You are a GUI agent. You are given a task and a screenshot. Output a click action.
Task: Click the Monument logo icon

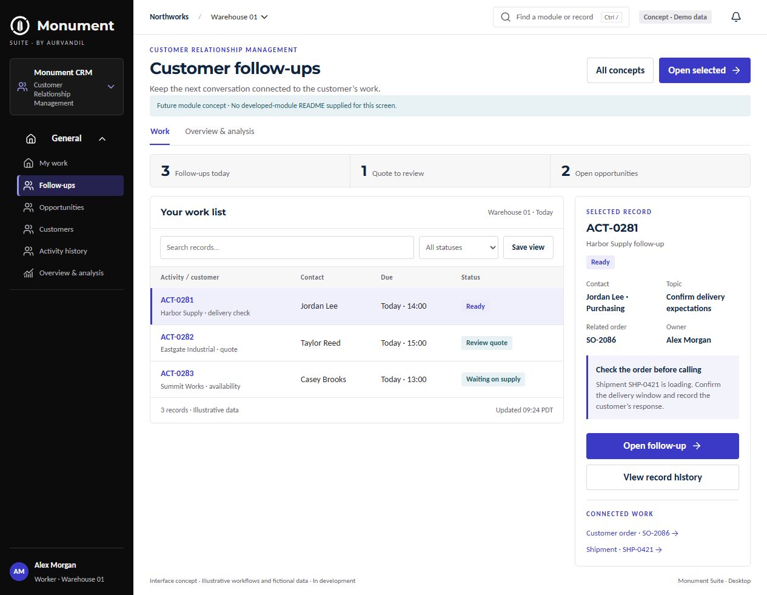coord(20,25)
